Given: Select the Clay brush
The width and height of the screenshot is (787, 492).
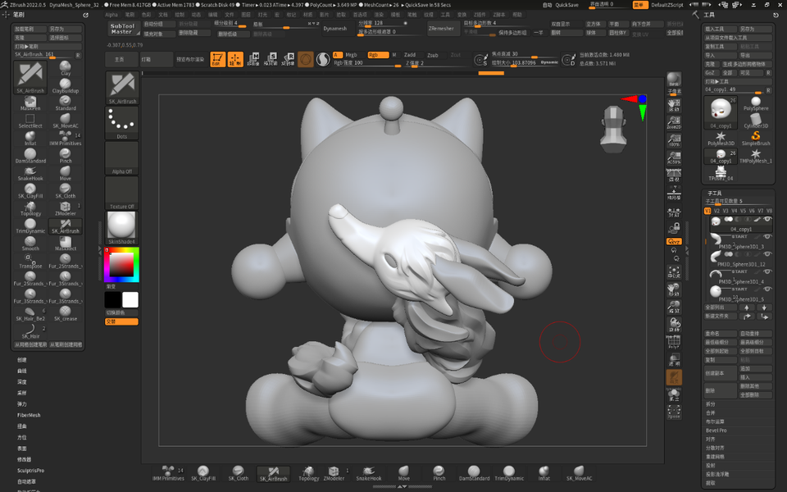Looking at the screenshot, I should [x=66, y=68].
